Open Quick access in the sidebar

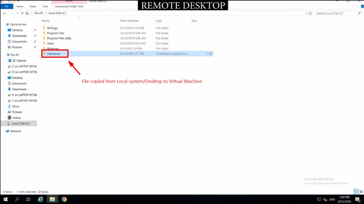[x=18, y=25]
